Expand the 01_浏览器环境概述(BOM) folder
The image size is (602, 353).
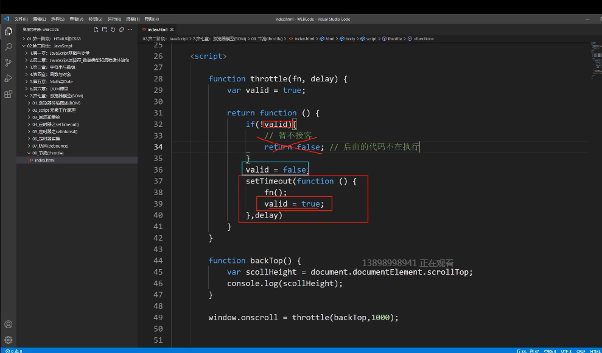coord(77,103)
